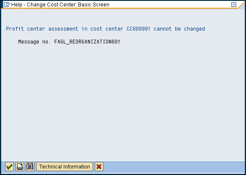Cancel the dialog using the red X icon
This screenshot has height=175, width=246.
(x=99, y=166)
